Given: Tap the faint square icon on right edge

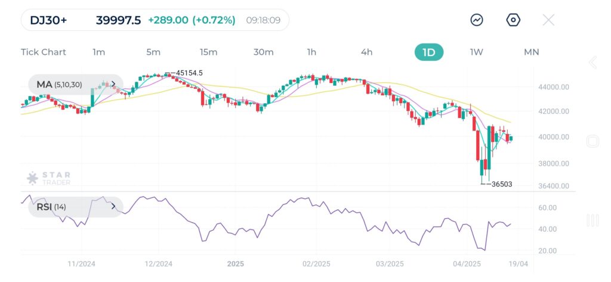Looking at the screenshot, I should [593, 141].
